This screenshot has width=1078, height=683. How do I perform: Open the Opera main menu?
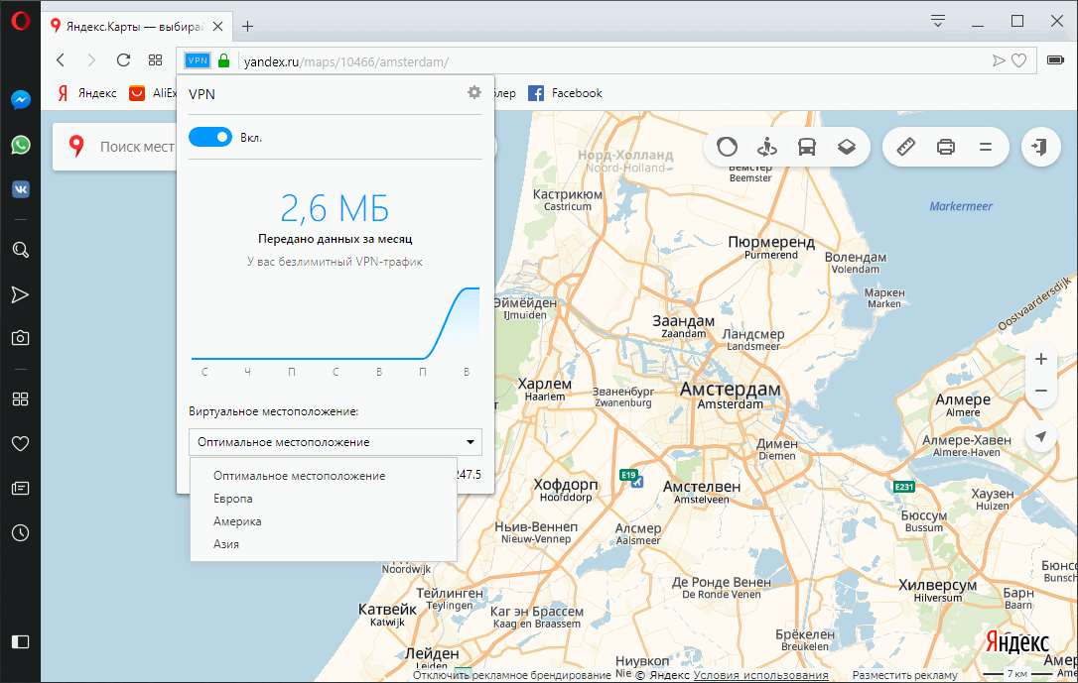21,21
